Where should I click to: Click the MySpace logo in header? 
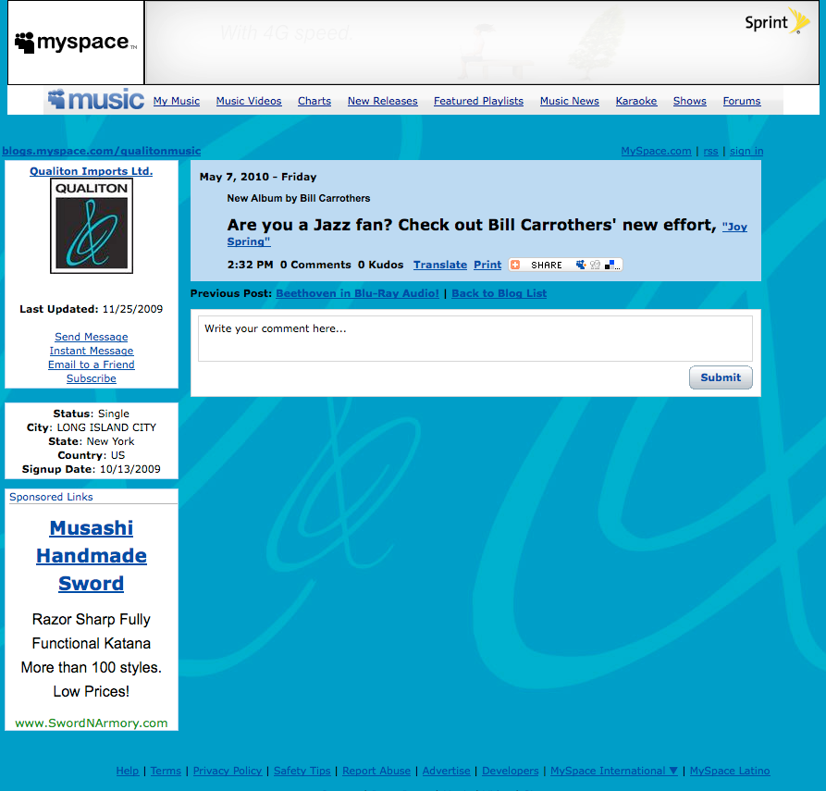click(76, 43)
